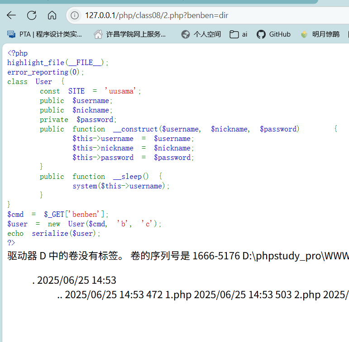The image size is (349, 342).
Task: Click the serial number '1666-5176' text
Action: click(x=216, y=256)
